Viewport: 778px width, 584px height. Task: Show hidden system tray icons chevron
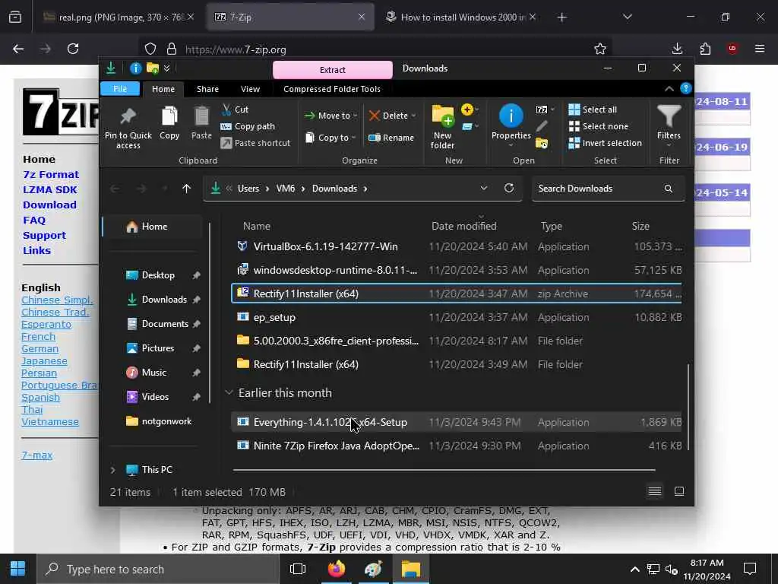tap(634, 569)
